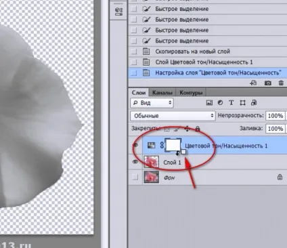Set history brush source at Слой Цветовой тон/Насыщенность 1
This screenshot has width=287, height=248.
coord(134,62)
